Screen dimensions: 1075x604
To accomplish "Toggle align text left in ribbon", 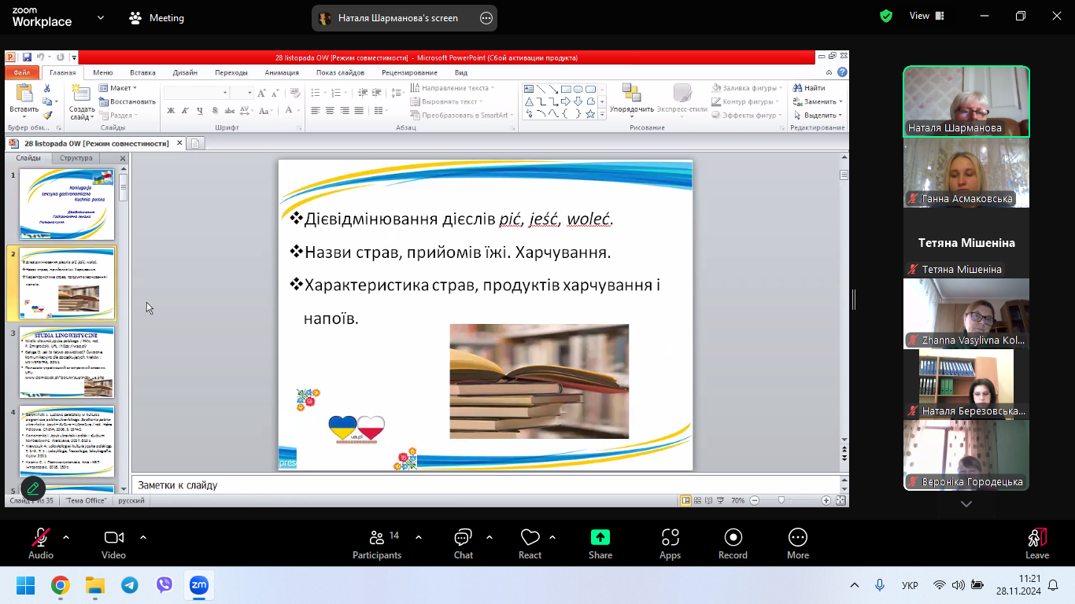I will [315, 111].
